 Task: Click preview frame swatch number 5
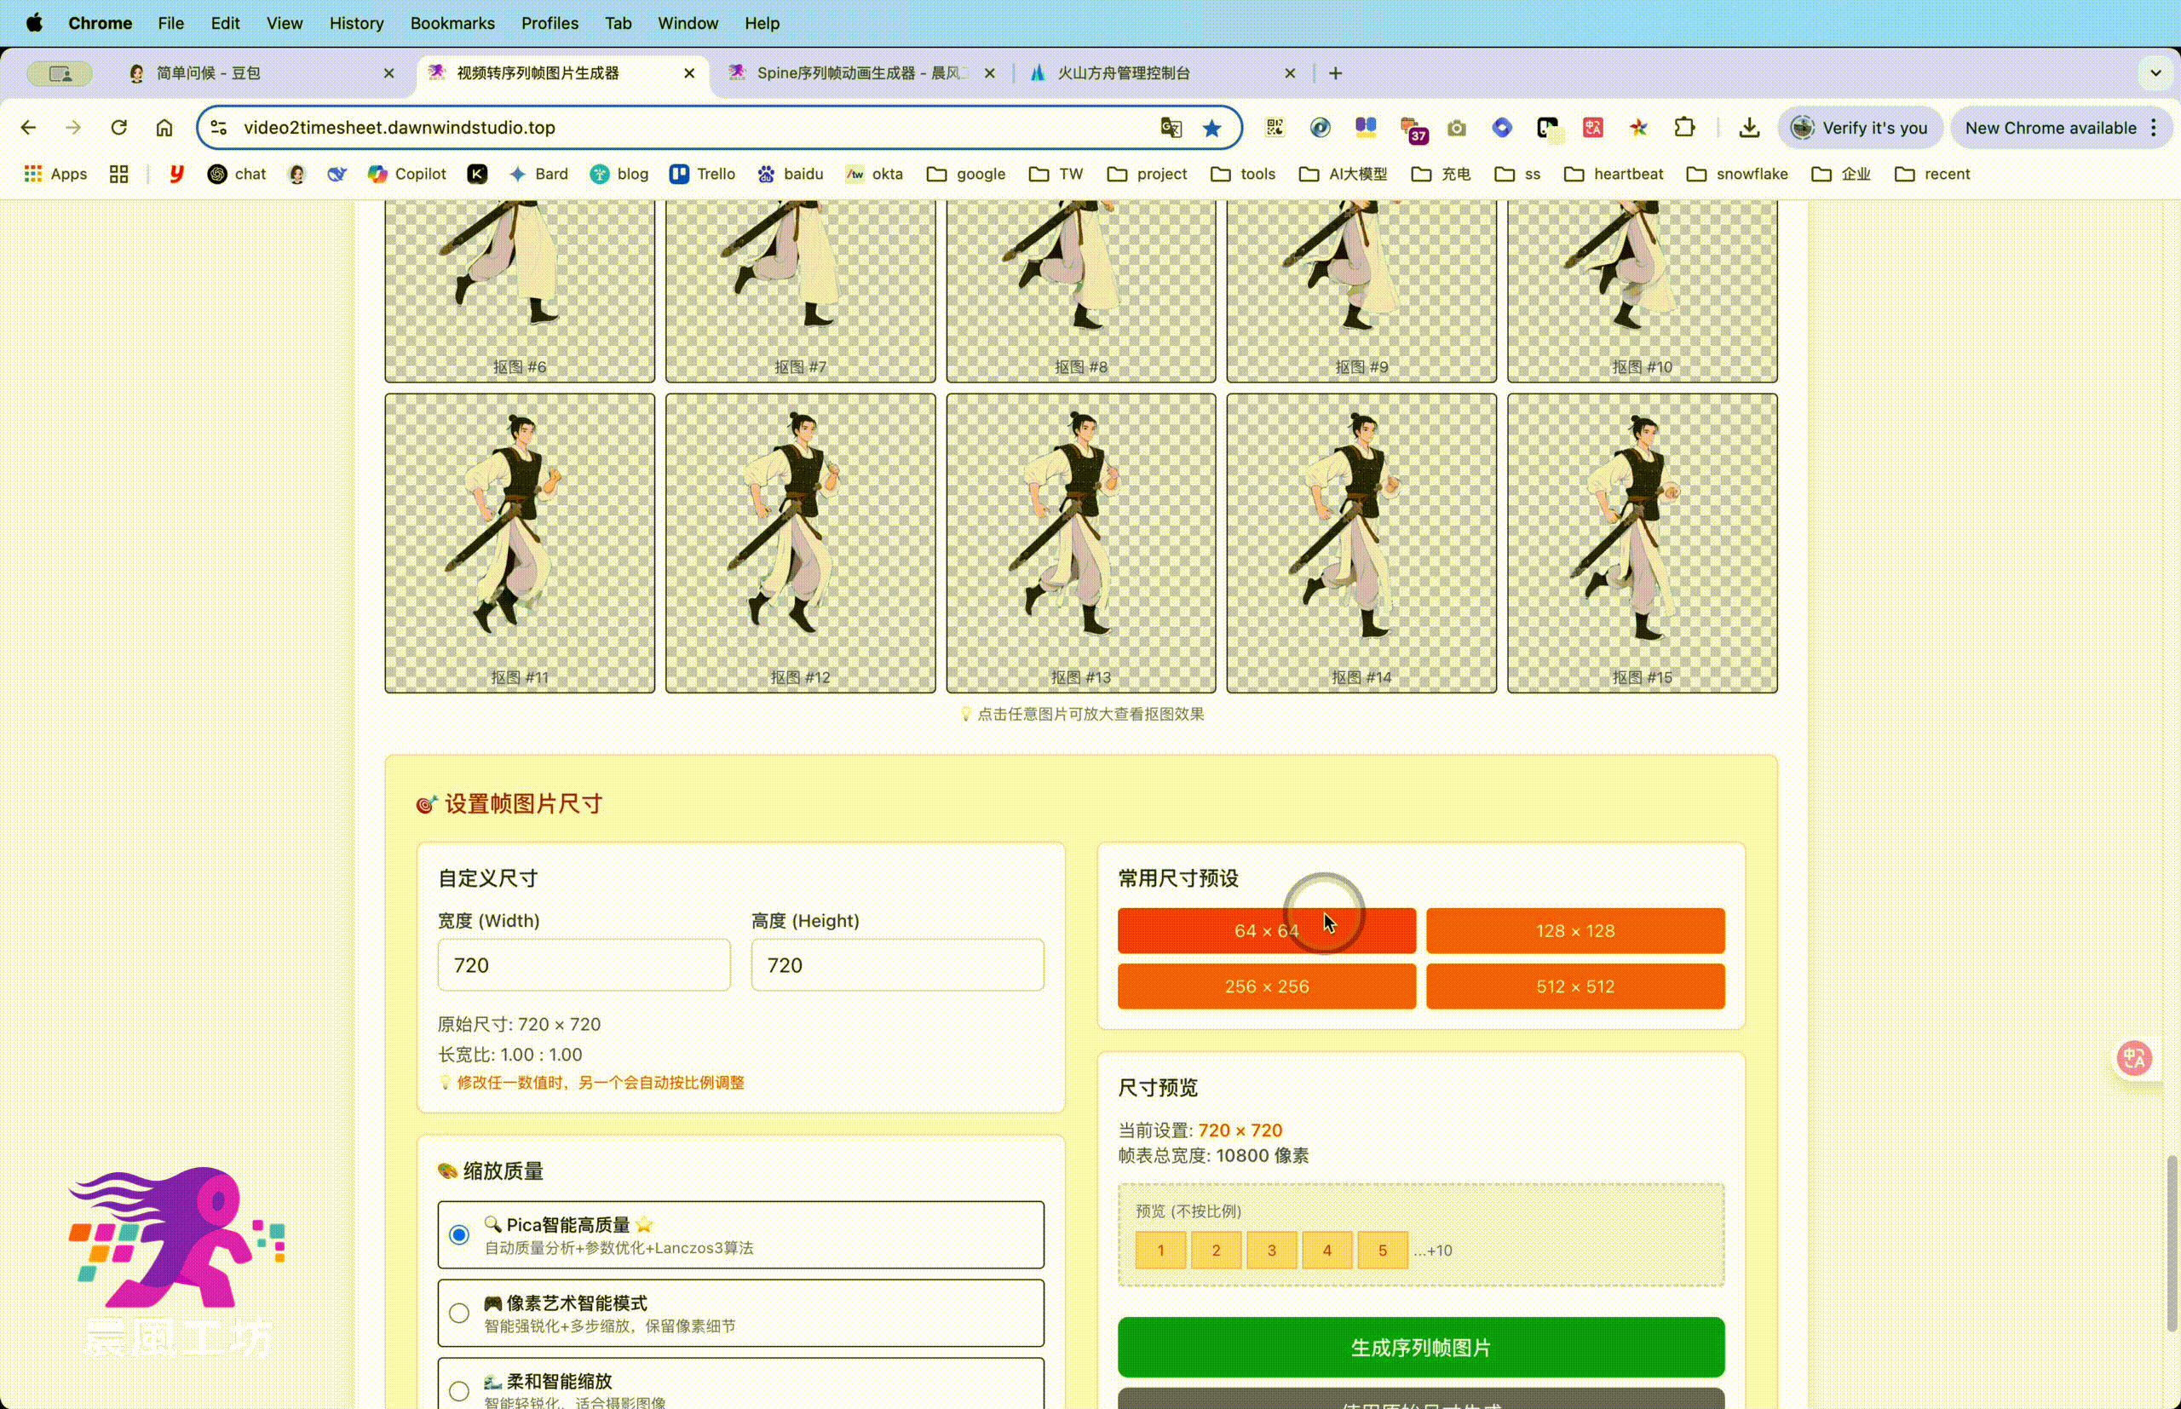click(x=1383, y=1251)
